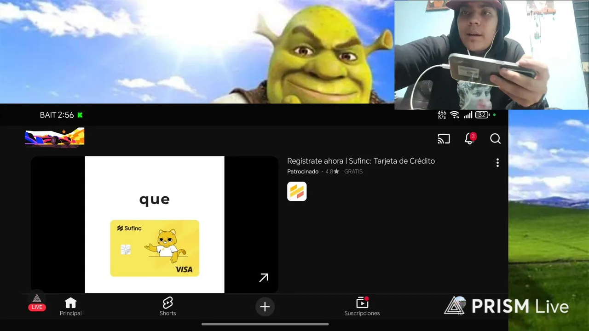Click the 4.8 star rating text
The height and width of the screenshot is (331, 589).
click(332, 171)
